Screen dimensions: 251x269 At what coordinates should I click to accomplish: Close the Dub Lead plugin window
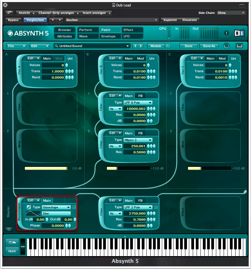(x=5, y=5)
